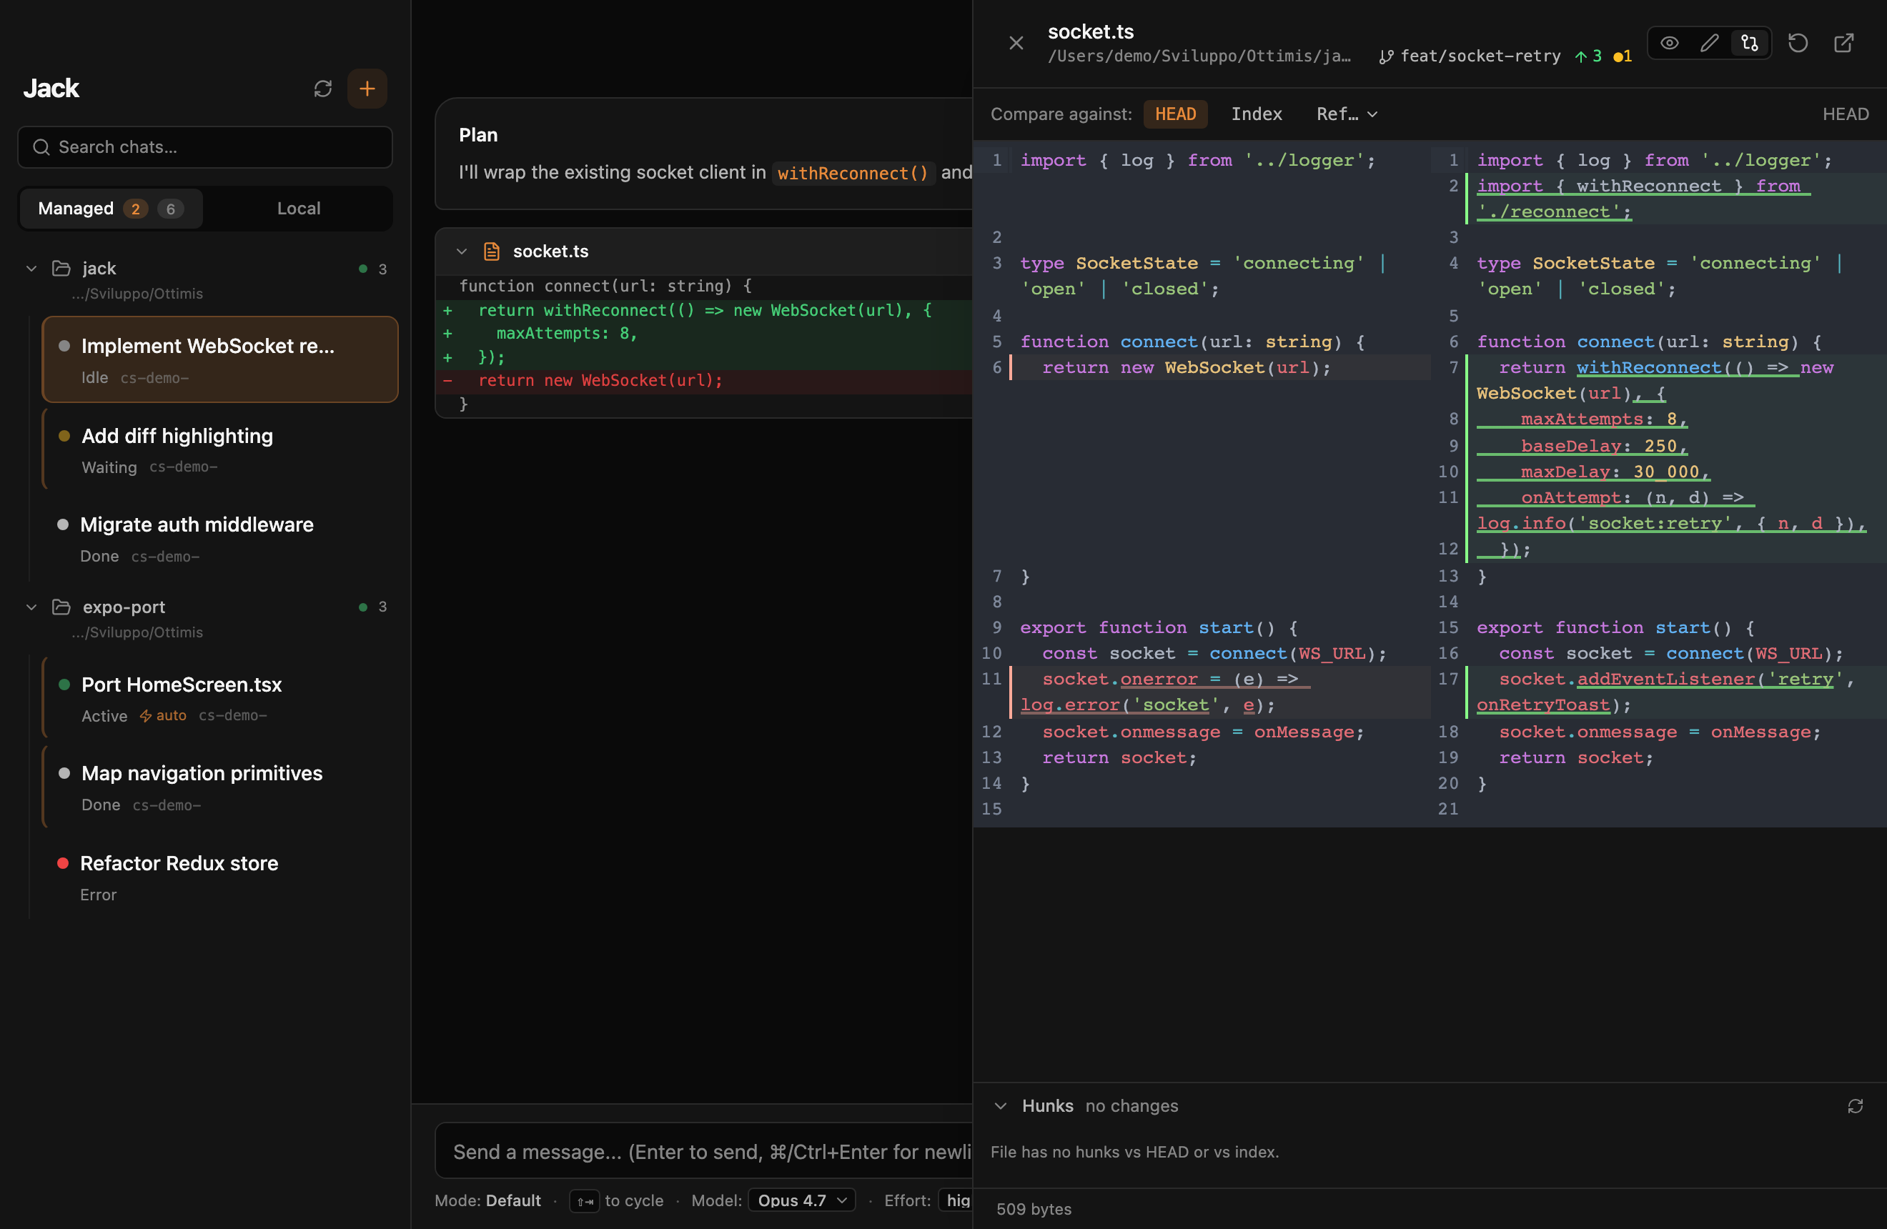
Task: Click the search chats input field
Action: tap(204, 147)
